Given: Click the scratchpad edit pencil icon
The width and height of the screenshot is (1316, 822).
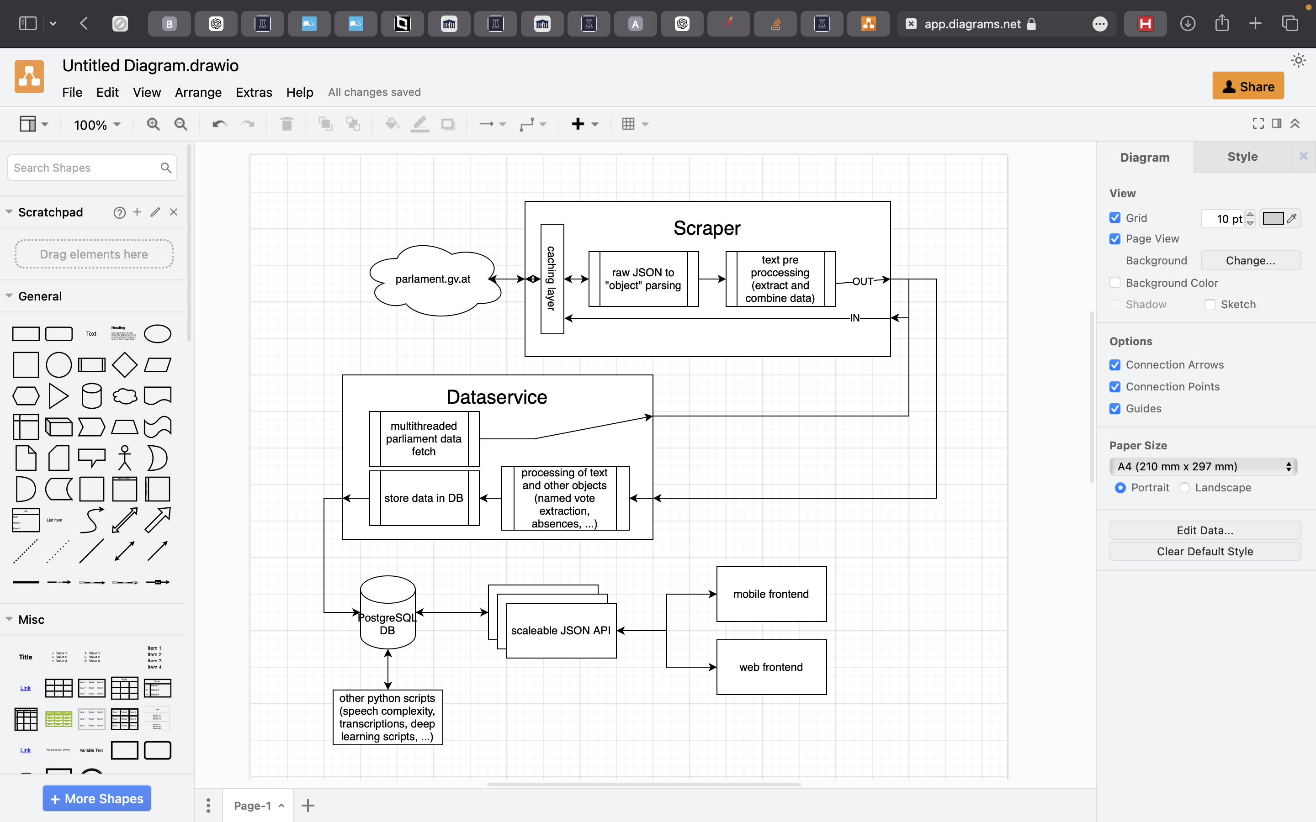Looking at the screenshot, I should pos(155,212).
